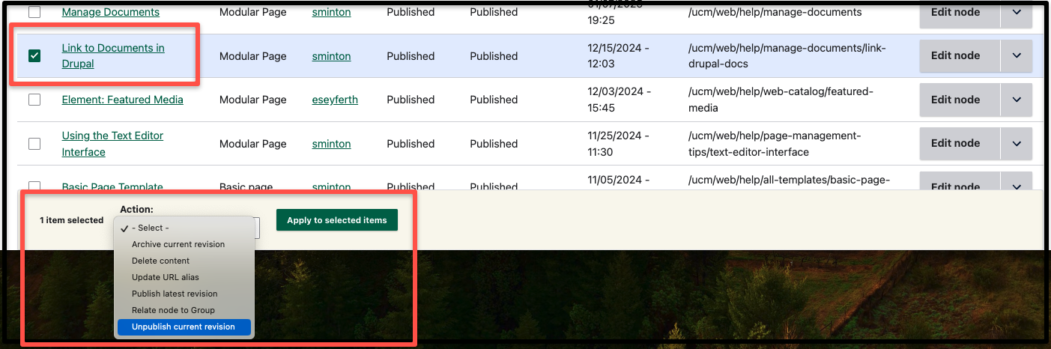Select "Delete content" in the Action list
Screen dimensions: 1051x349
pos(161,261)
